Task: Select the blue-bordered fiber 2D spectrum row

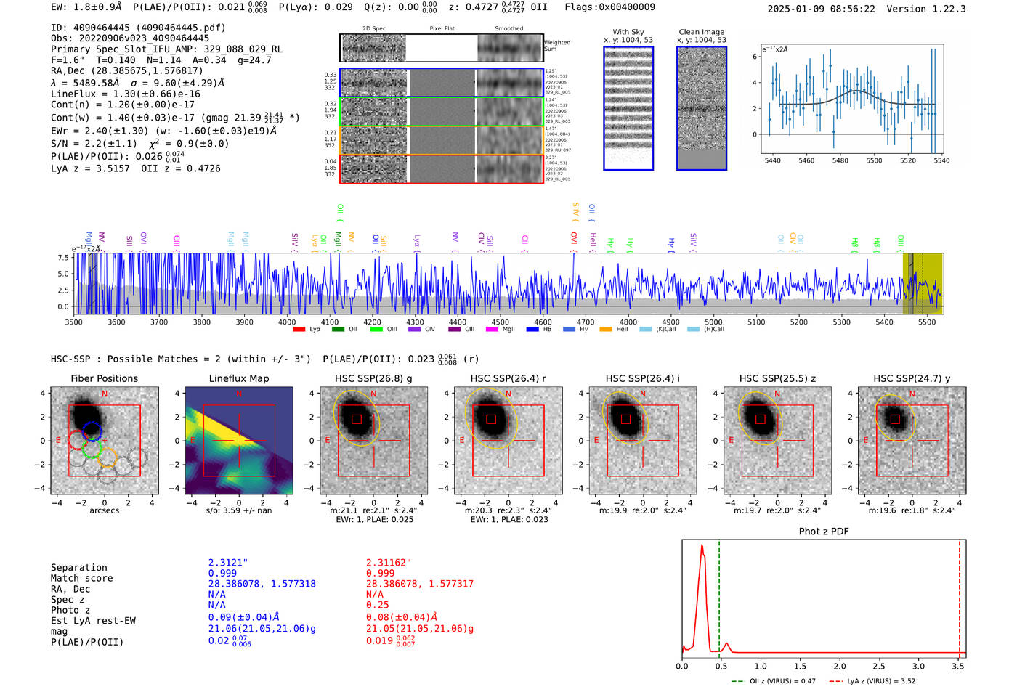Action: coord(442,83)
